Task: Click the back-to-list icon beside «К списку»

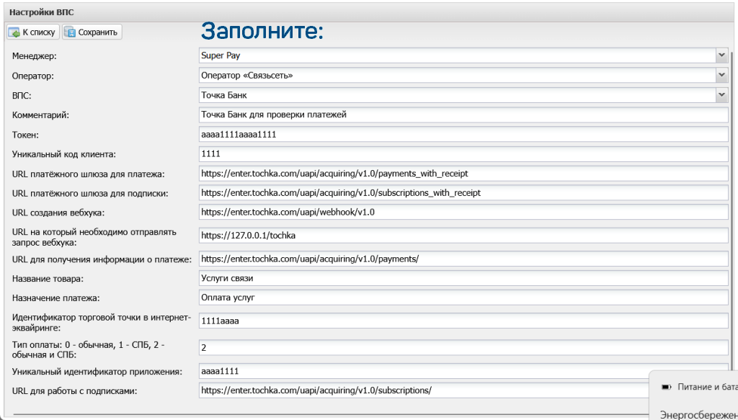Action: (14, 32)
